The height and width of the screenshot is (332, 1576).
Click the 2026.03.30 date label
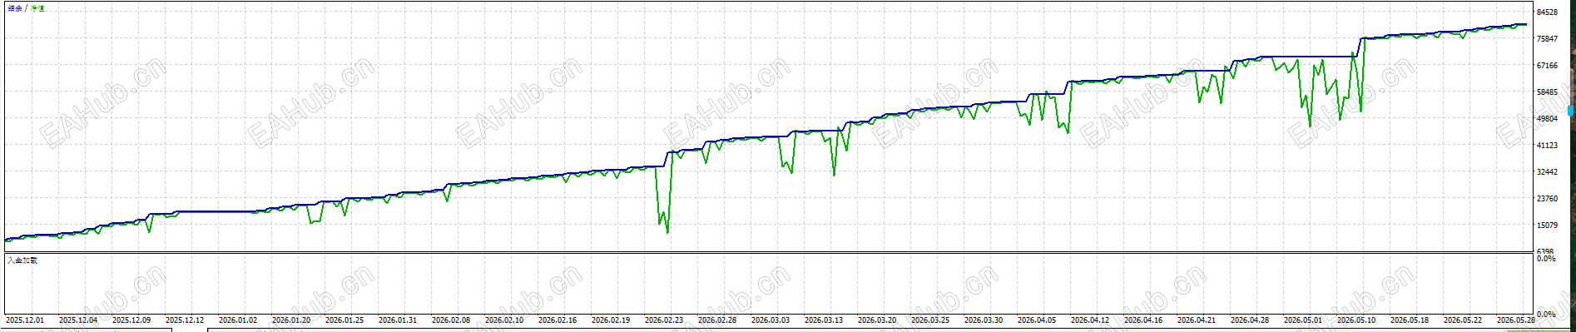coord(984,320)
